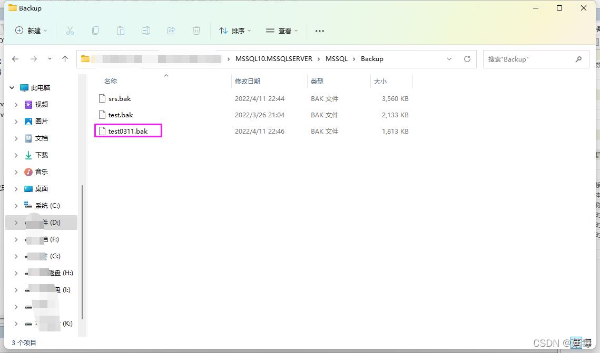Open the 查看 (View) dropdown menu
Screen dimensions: 600x353
point(282,31)
